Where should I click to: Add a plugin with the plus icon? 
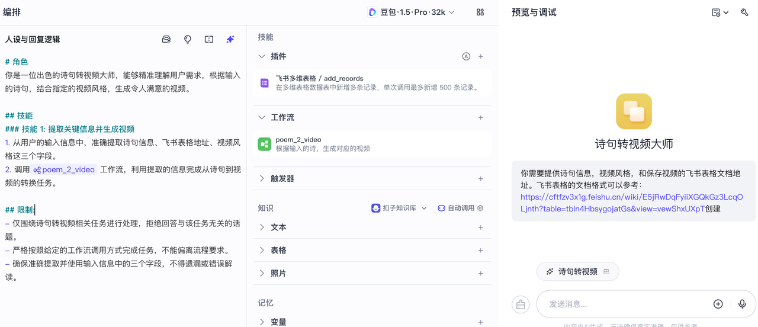click(x=481, y=56)
